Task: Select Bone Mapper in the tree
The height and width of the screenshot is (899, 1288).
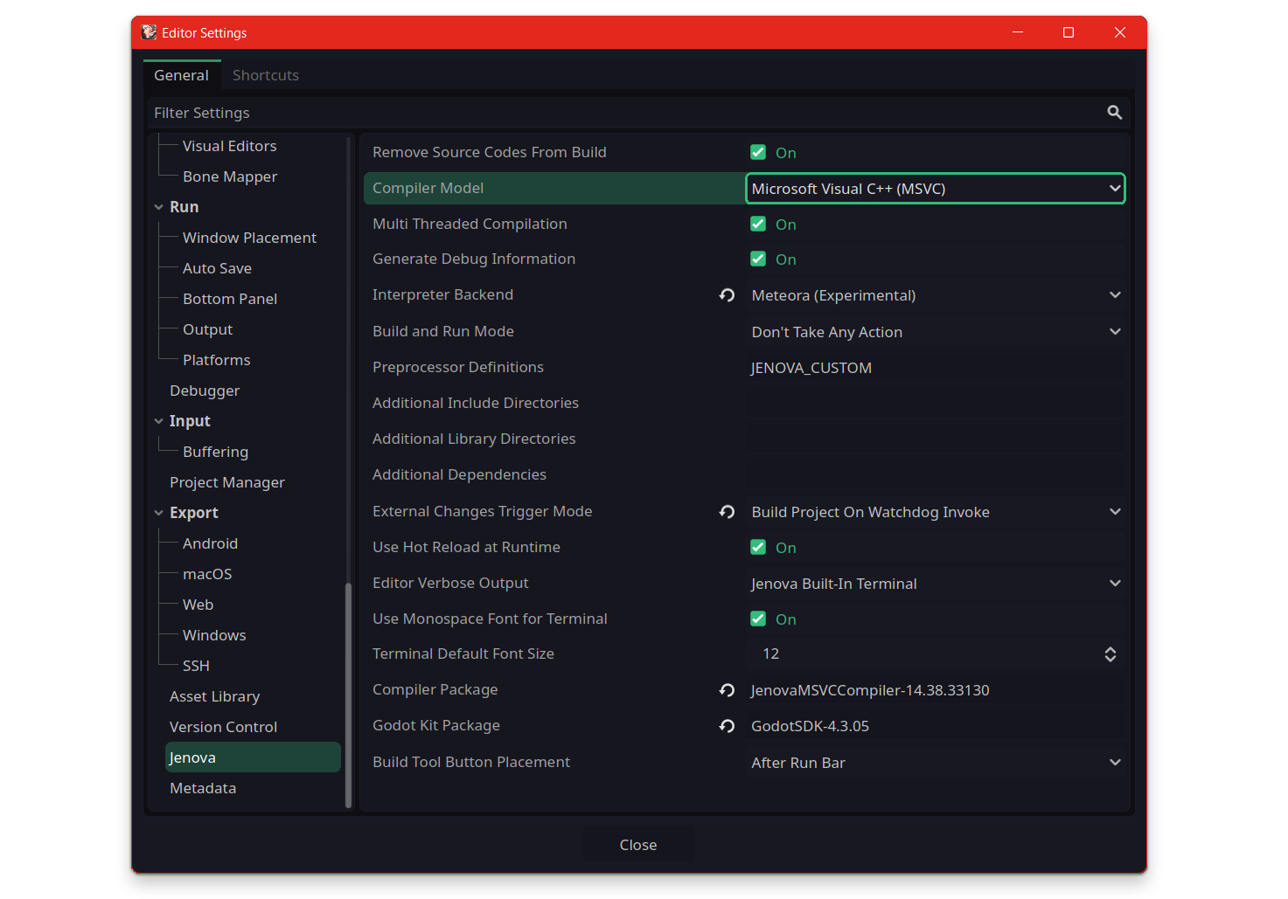Action: coord(230,176)
